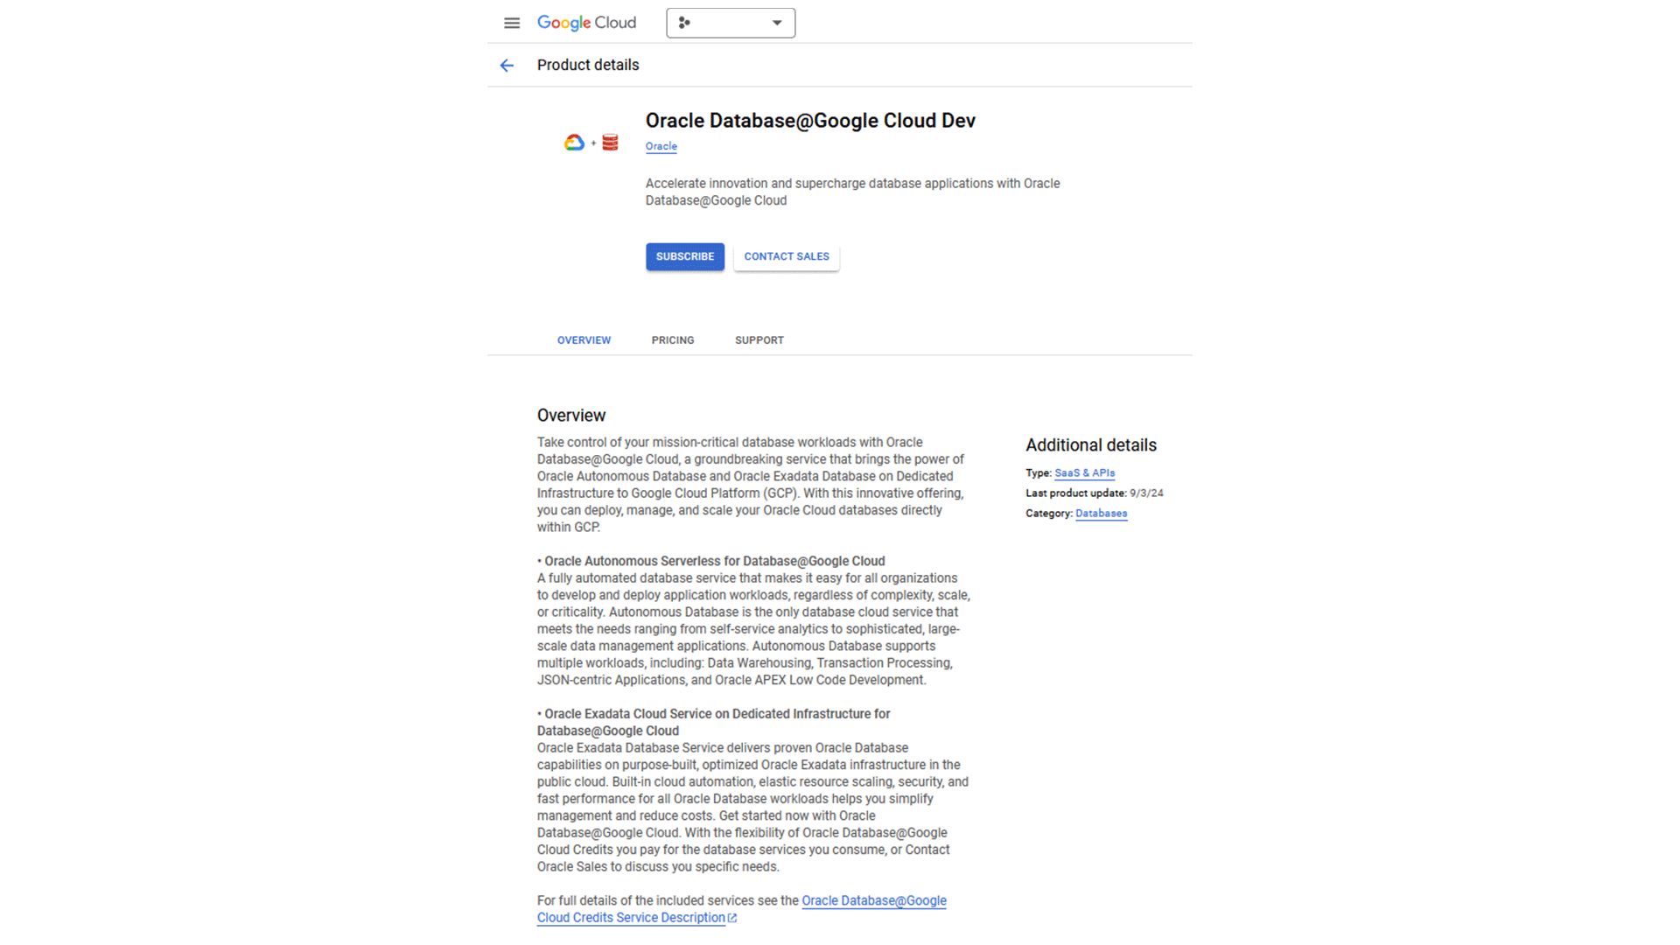Expand the project picker combo box
The height and width of the screenshot is (945, 1680).
(x=731, y=23)
